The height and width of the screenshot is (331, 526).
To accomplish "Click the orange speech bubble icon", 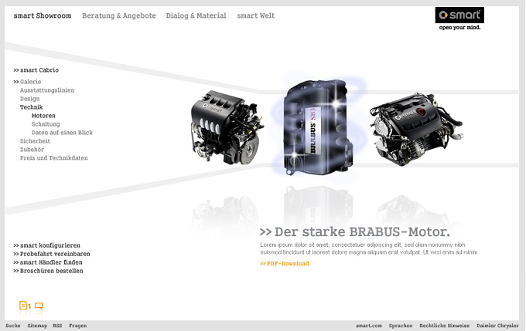I will click(39, 306).
